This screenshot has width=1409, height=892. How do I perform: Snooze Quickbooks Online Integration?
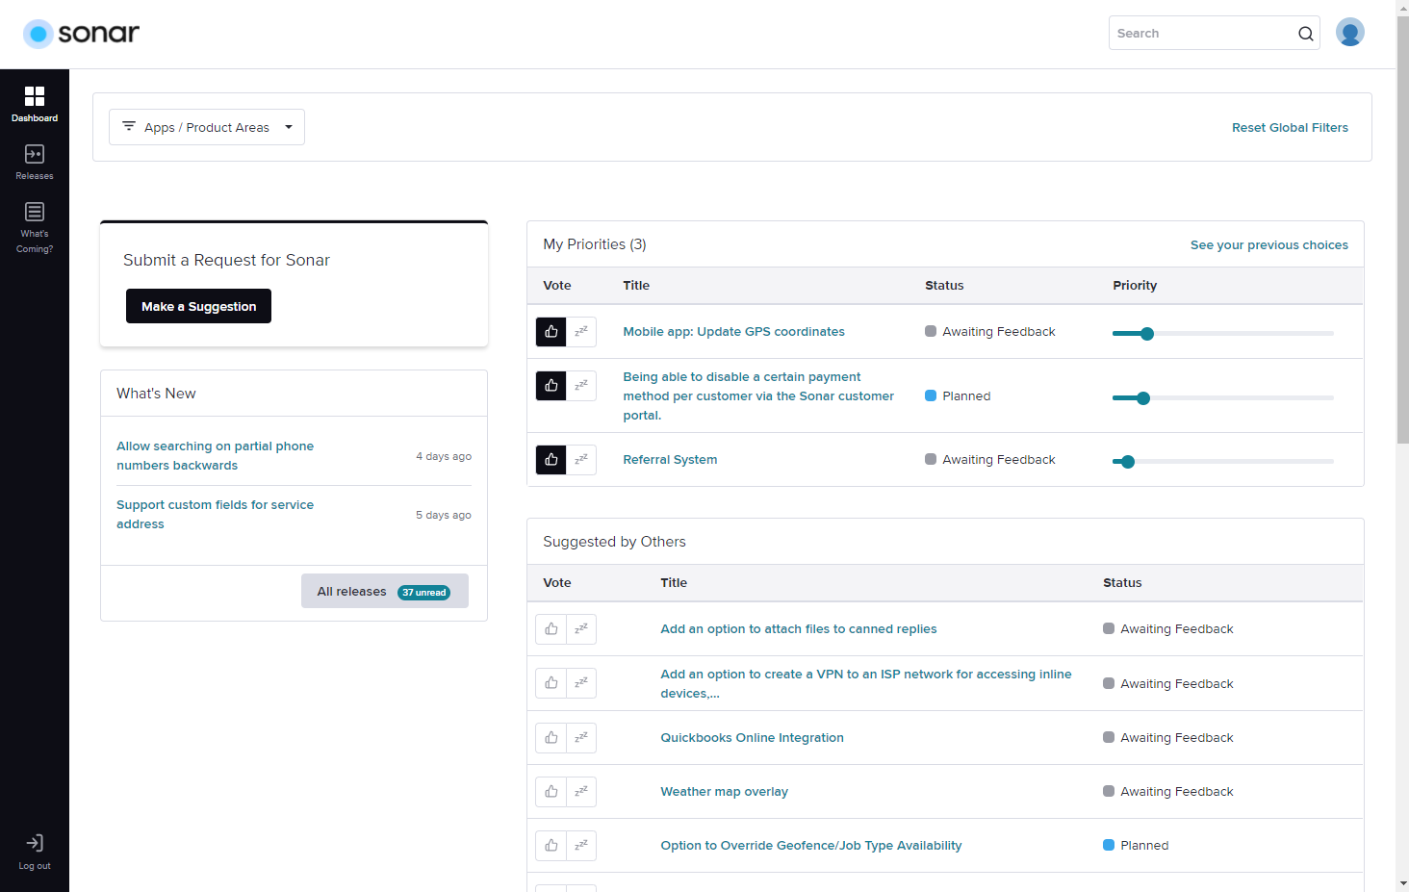(x=581, y=738)
